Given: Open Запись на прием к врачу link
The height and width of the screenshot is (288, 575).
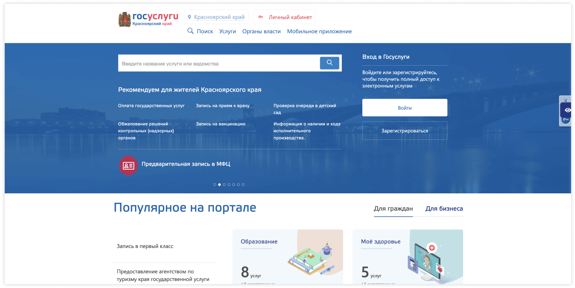Looking at the screenshot, I should (223, 106).
